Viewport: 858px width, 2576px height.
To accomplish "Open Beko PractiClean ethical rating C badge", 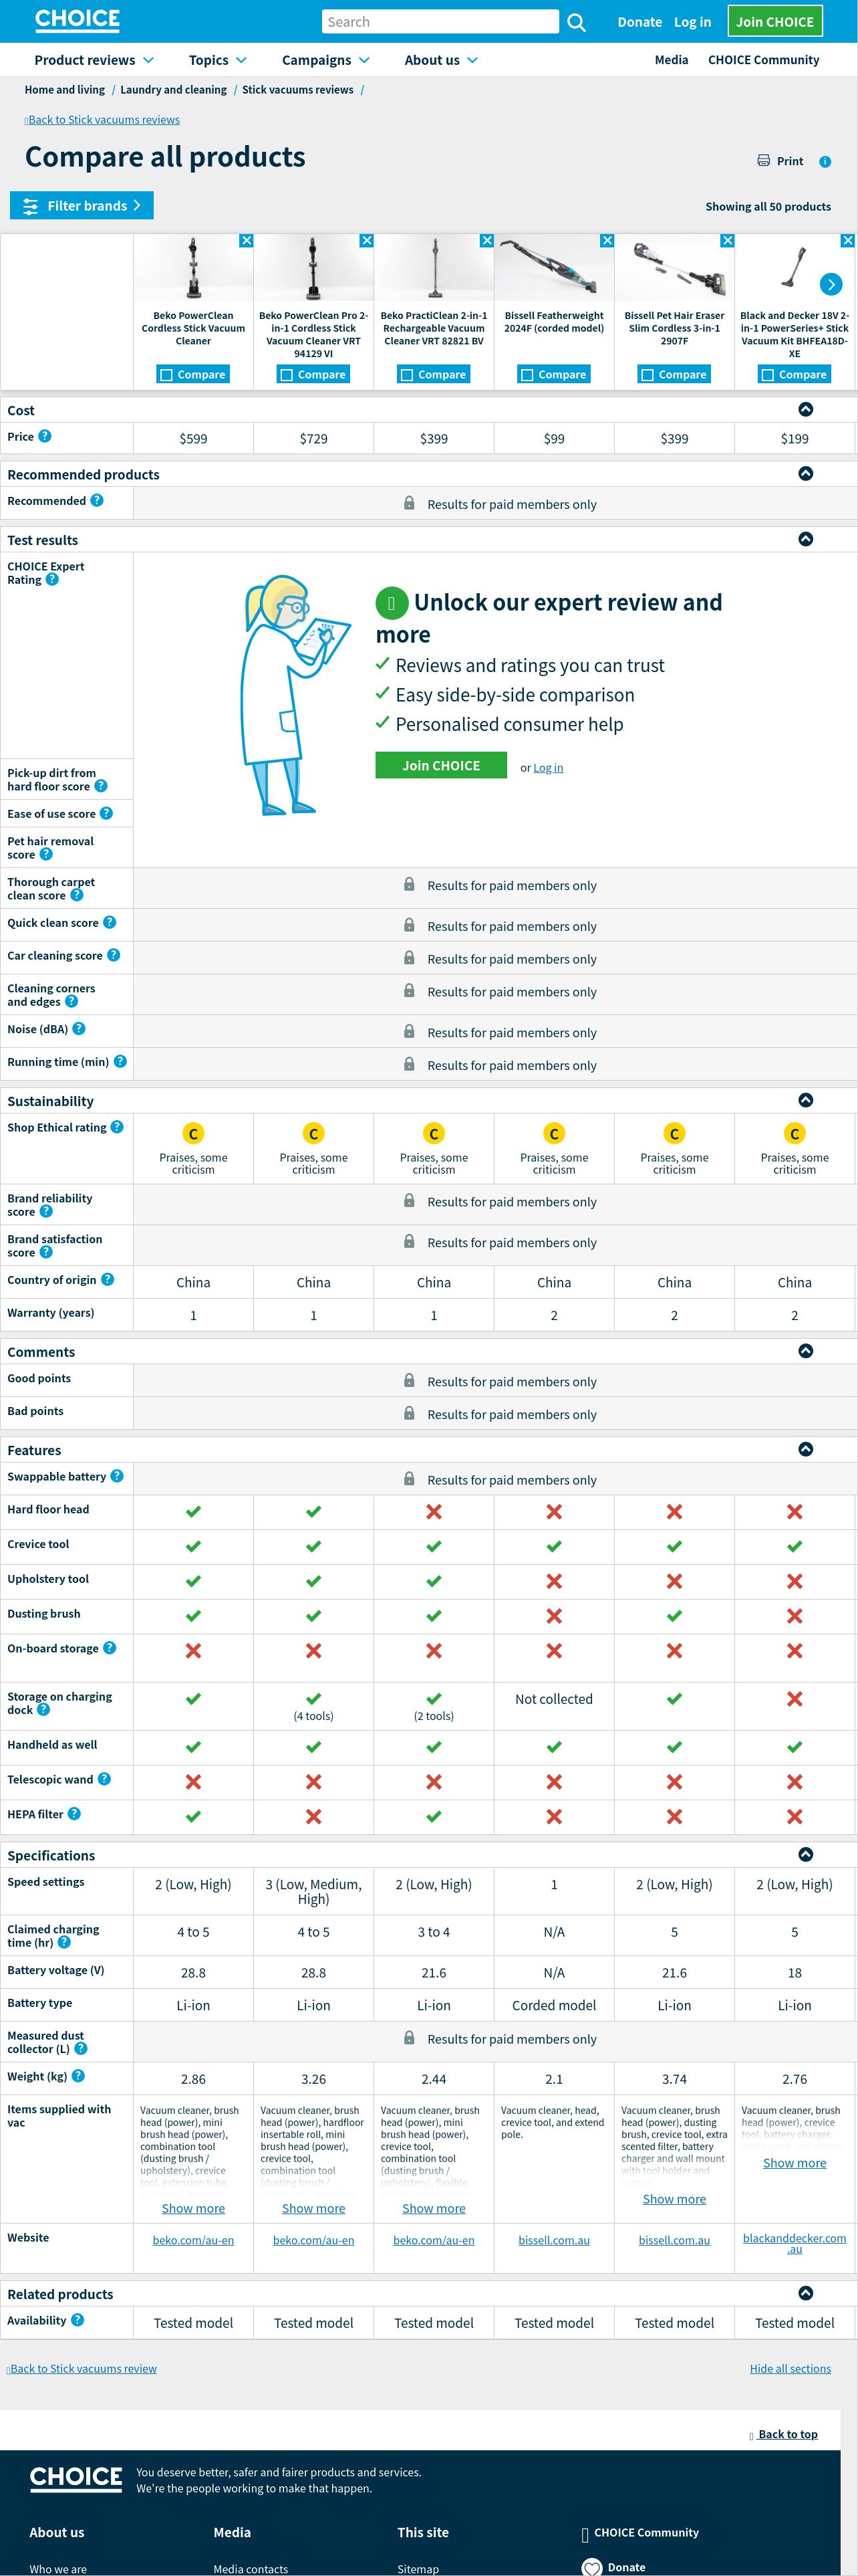I will point(434,1133).
